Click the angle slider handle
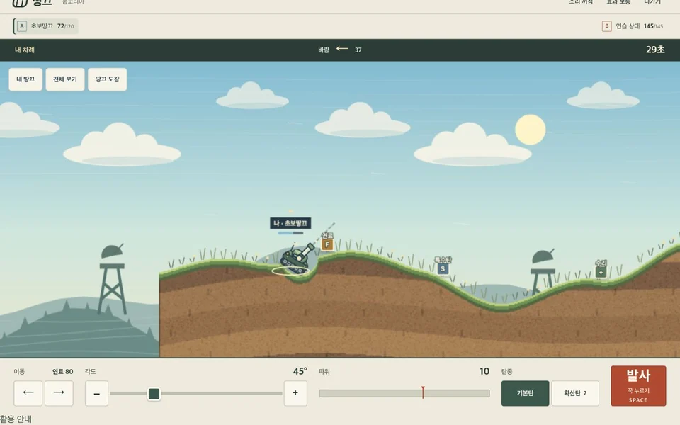The height and width of the screenshot is (425, 680). coord(154,393)
